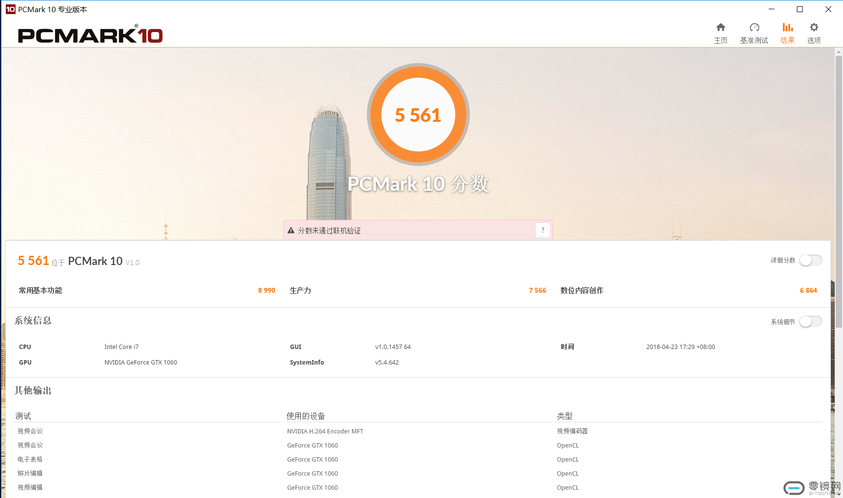Maximize the PCMark 10 window
The image size is (843, 498).
[800, 9]
